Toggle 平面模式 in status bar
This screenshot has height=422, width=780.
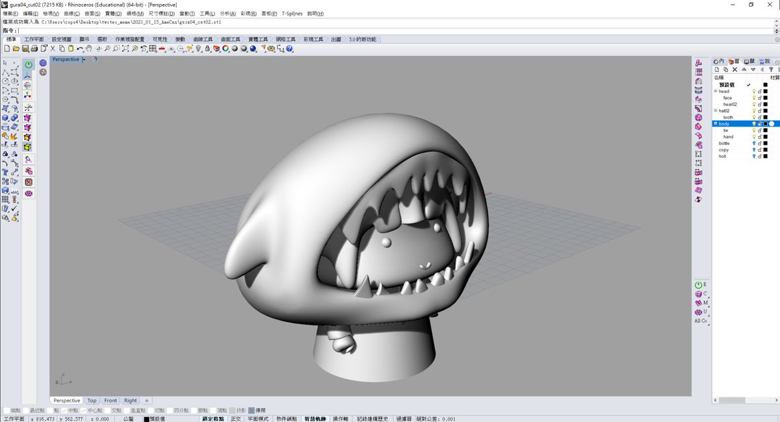[x=257, y=419]
